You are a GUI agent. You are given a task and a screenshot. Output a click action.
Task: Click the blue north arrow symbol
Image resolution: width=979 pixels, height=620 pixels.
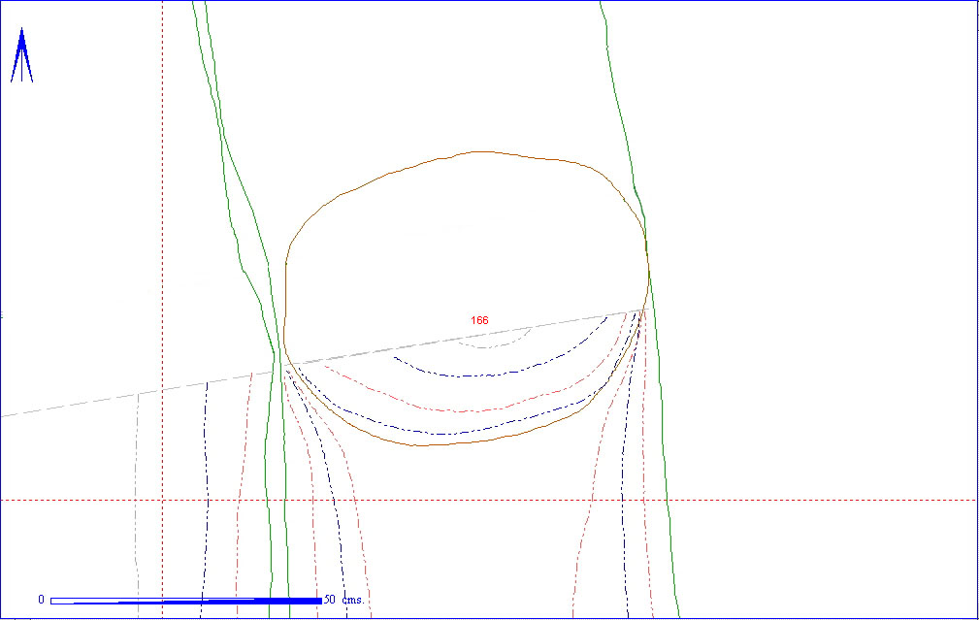tap(22, 55)
